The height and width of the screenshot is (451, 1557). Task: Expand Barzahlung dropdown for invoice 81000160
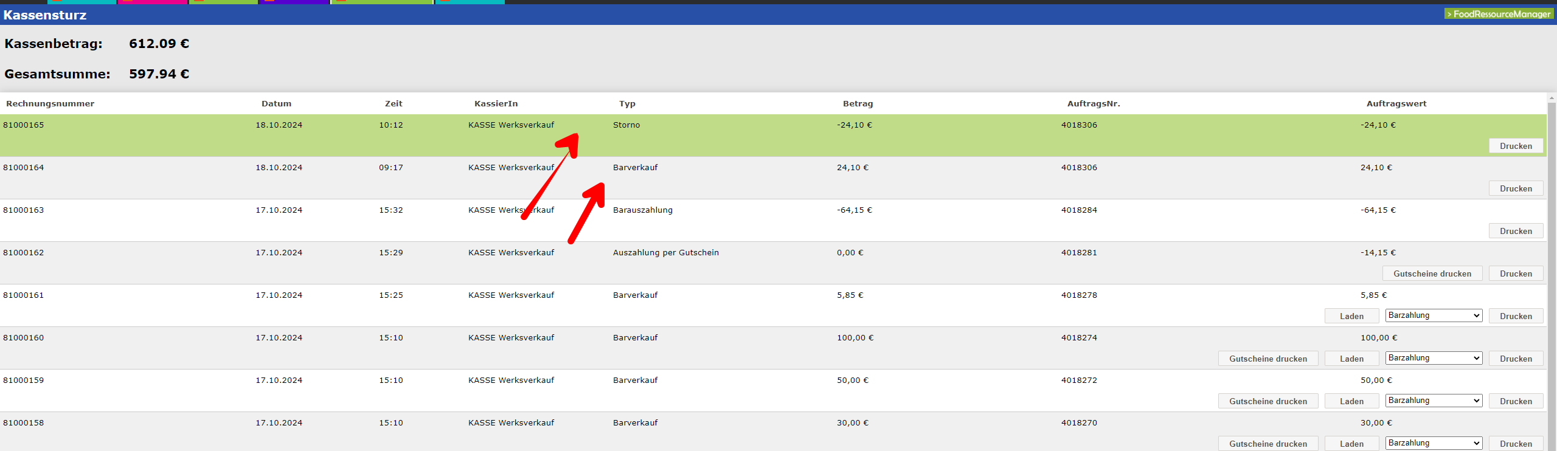1434,358
